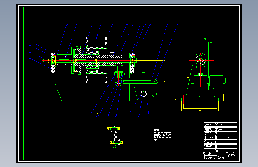Click the white double-ring pivot circle in the main view
The width and height of the screenshot is (258, 167).
[x=143, y=94]
